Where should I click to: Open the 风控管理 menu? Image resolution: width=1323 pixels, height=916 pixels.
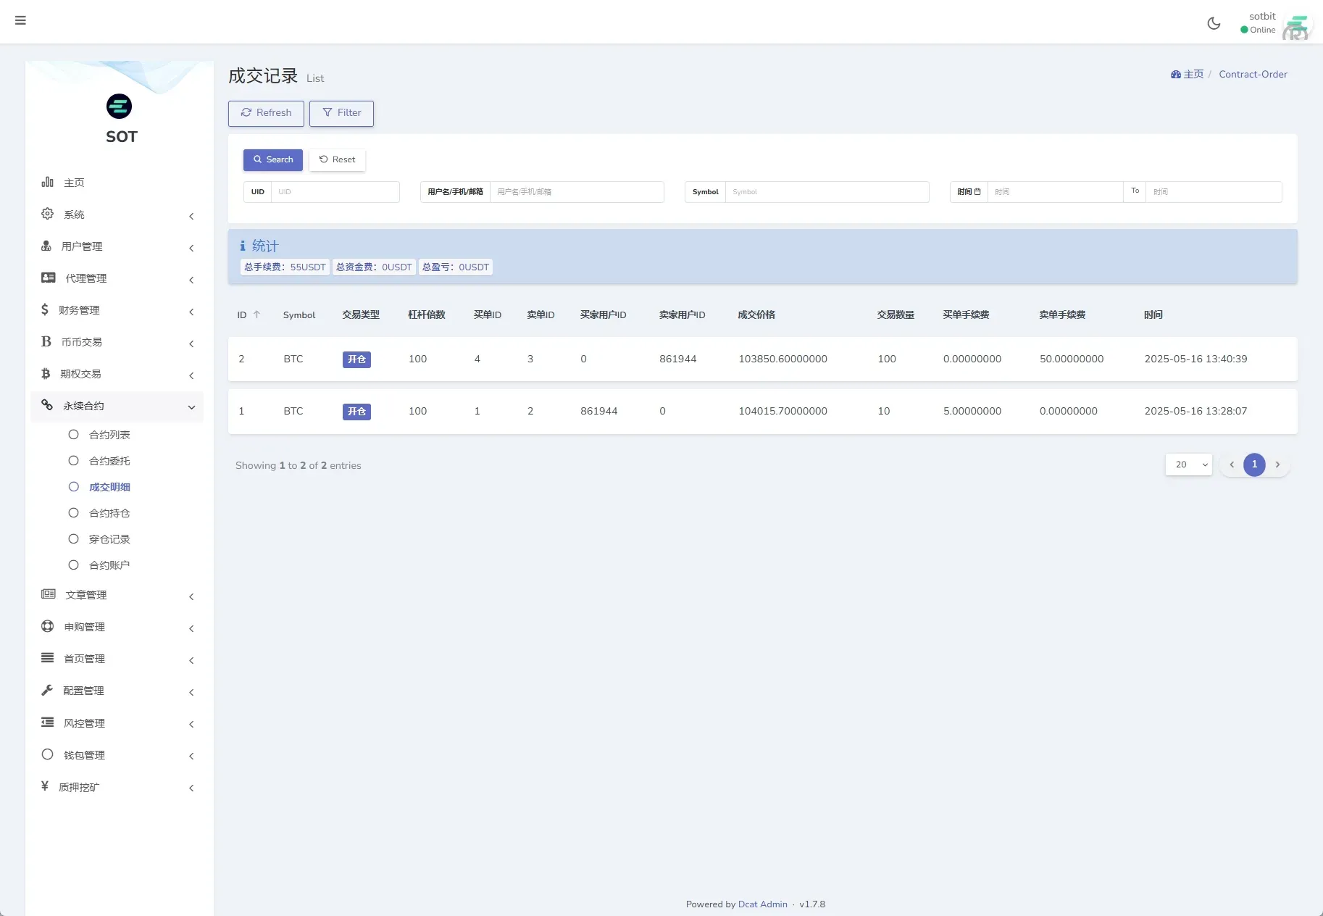coord(85,723)
